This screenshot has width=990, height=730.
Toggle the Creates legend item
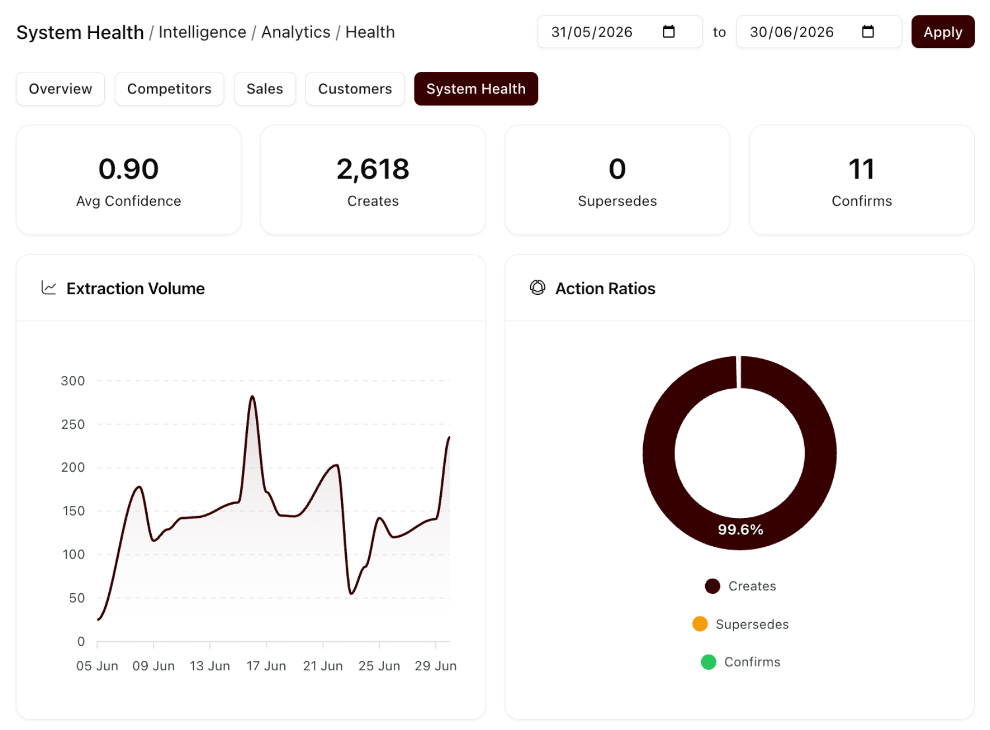coord(740,586)
